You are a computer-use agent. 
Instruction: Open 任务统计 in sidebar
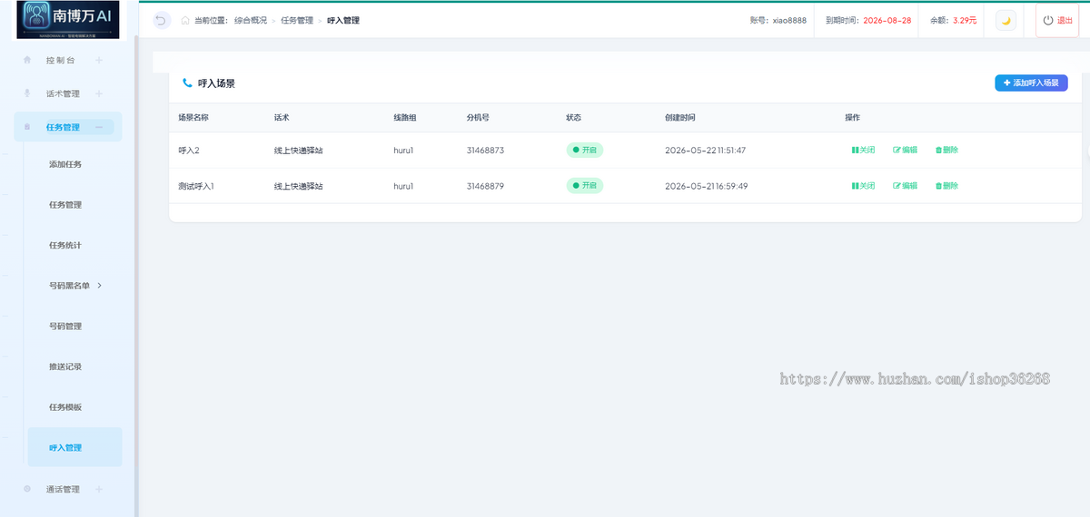65,245
